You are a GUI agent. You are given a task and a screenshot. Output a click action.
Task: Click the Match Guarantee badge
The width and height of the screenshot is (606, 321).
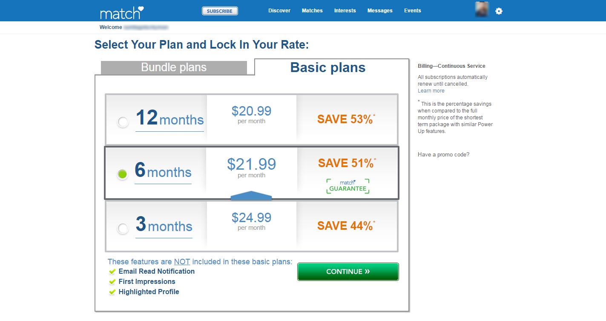pos(348,186)
